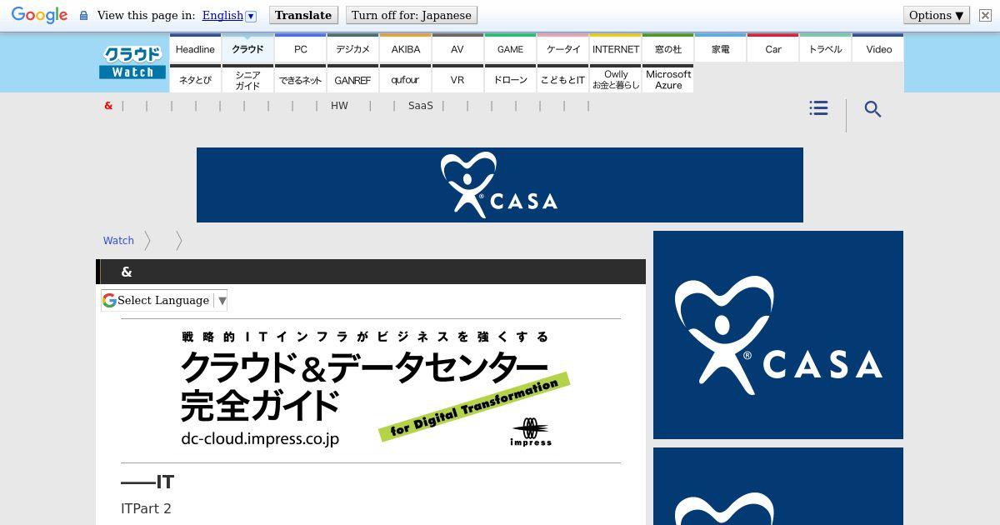
Task: Open the Select Language dropdown
Action: click(x=164, y=300)
